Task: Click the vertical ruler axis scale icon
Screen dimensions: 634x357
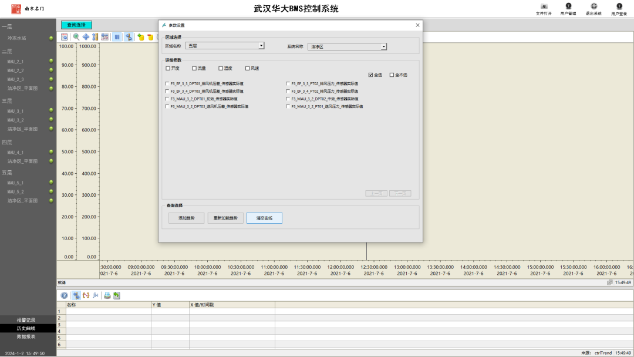Action: tap(95, 37)
